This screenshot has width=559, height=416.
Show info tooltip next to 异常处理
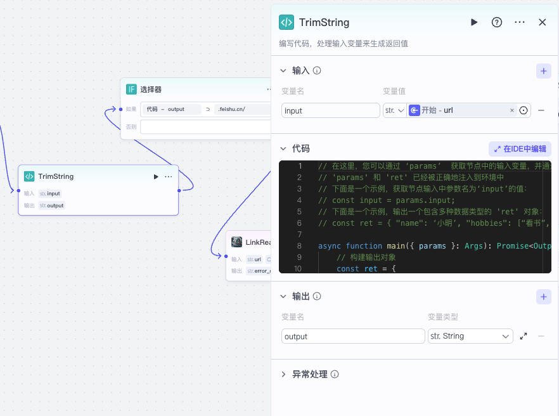tap(335, 374)
